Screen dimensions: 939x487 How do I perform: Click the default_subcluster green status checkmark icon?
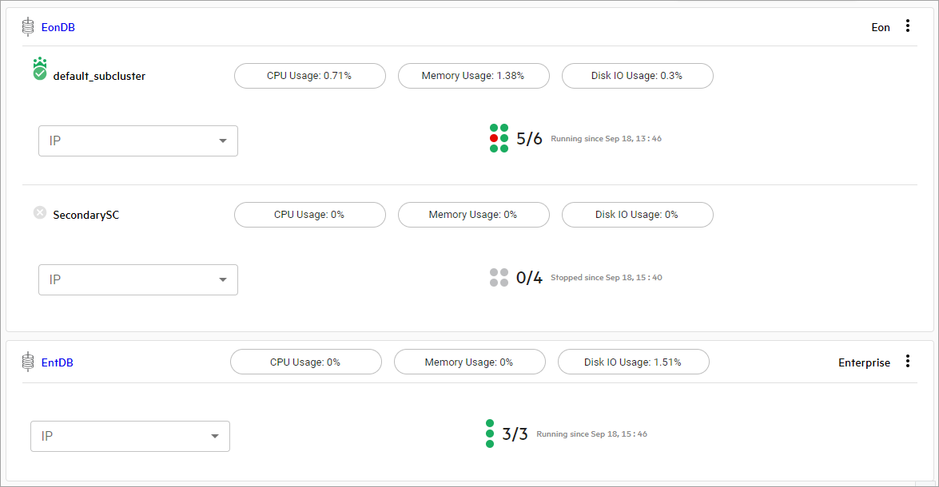pyautogui.click(x=40, y=73)
